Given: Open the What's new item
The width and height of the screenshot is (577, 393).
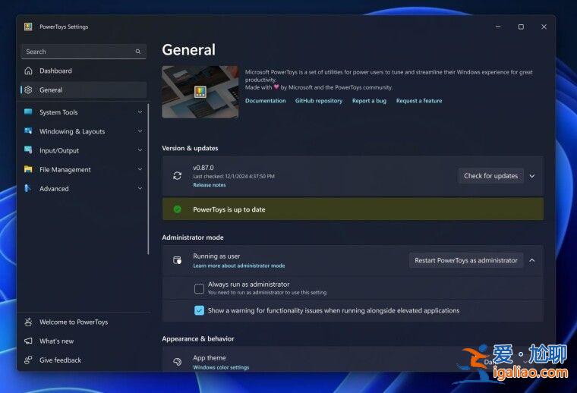Looking at the screenshot, I should coord(56,341).
